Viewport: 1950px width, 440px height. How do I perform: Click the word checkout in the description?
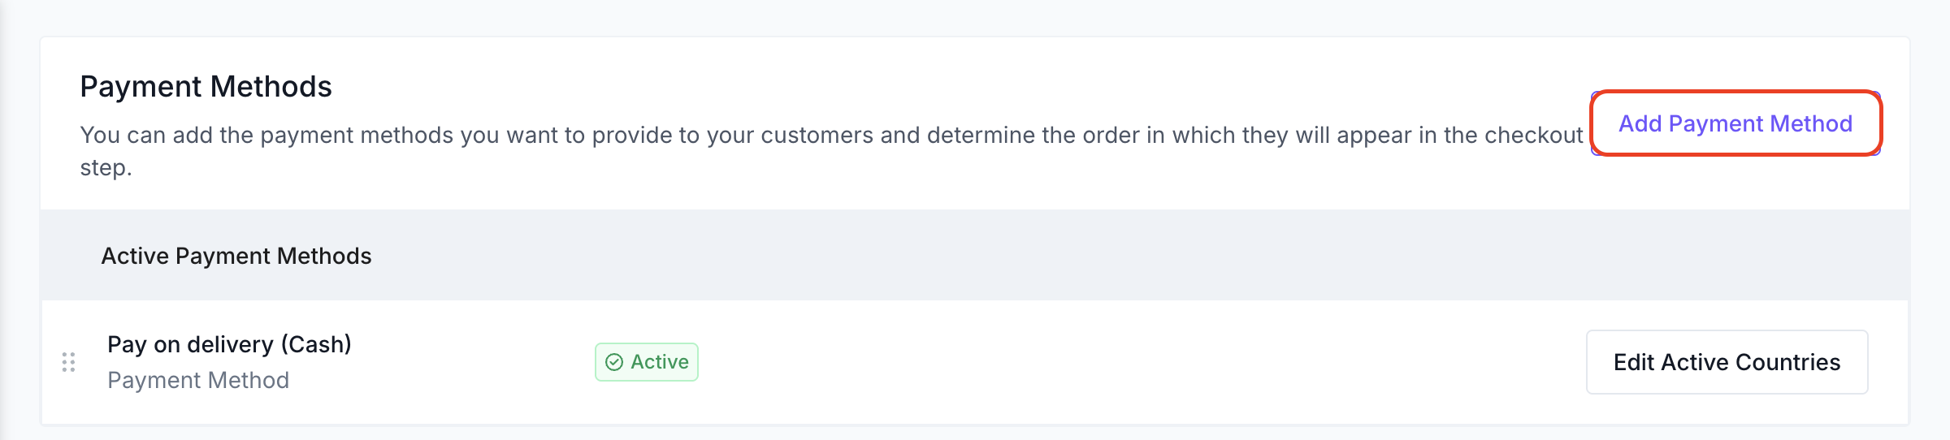[x=1534, y=135]
